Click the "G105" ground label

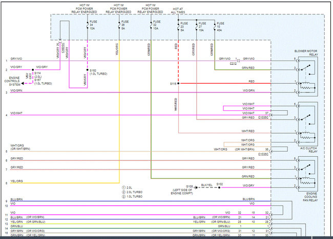189,186
